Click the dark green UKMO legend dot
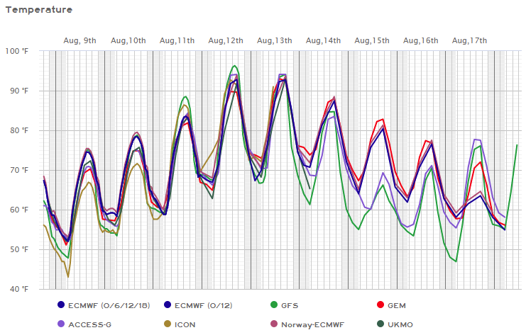The width and height of the screenshot is (526, 335). [x=380, y=324]
